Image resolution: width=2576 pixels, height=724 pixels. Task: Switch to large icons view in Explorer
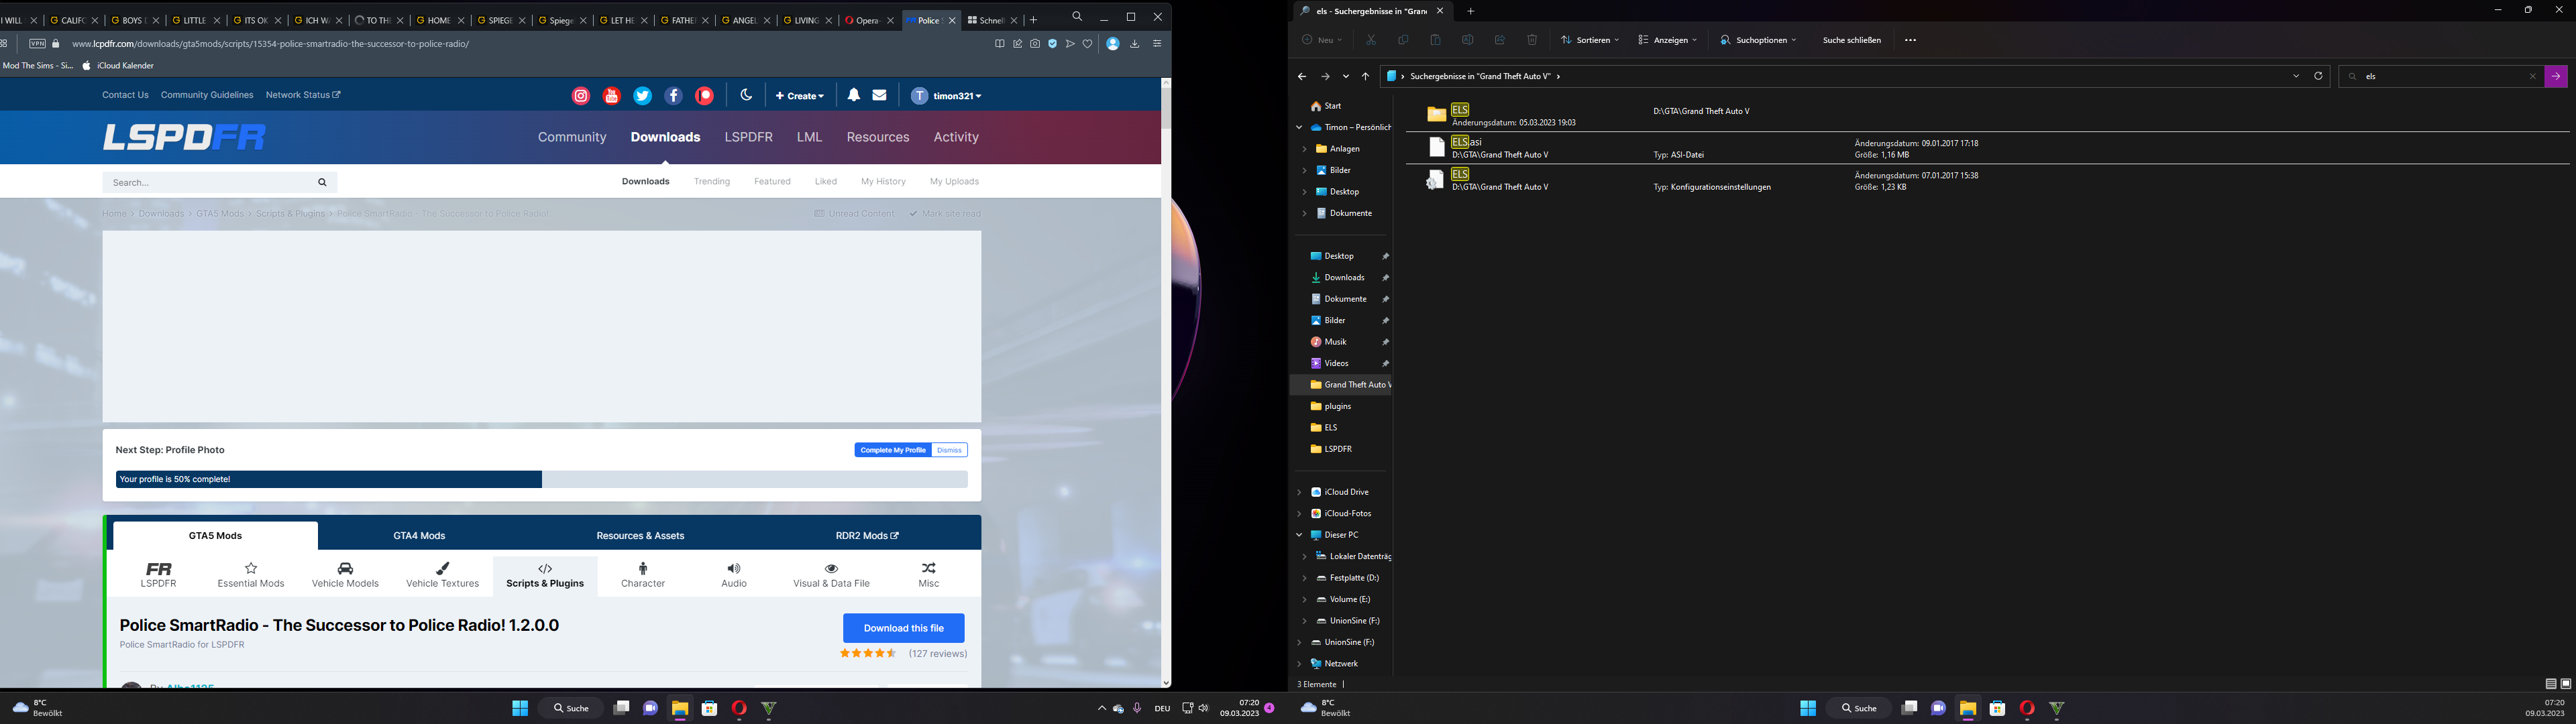click(2565, 684)
